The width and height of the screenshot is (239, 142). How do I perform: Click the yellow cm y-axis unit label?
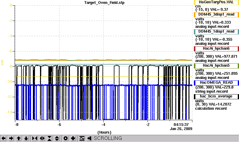(x=2, y=62)
